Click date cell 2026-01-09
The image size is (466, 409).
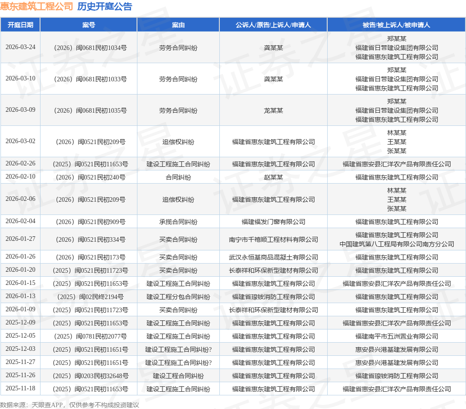(20, 309)
